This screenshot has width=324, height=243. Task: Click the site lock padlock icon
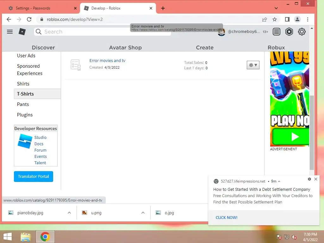(42, 19)
